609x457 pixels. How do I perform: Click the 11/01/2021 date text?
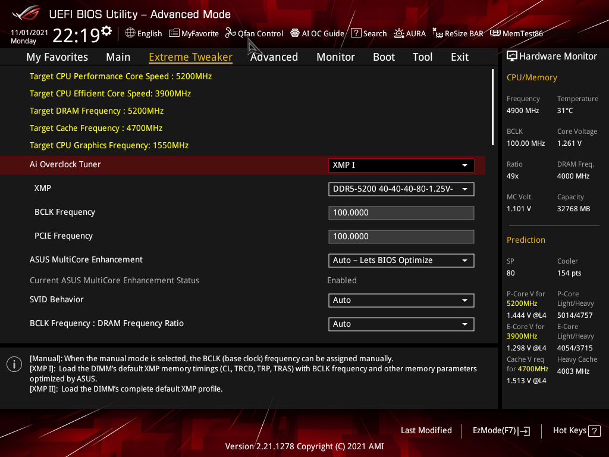tap(30, 33)
